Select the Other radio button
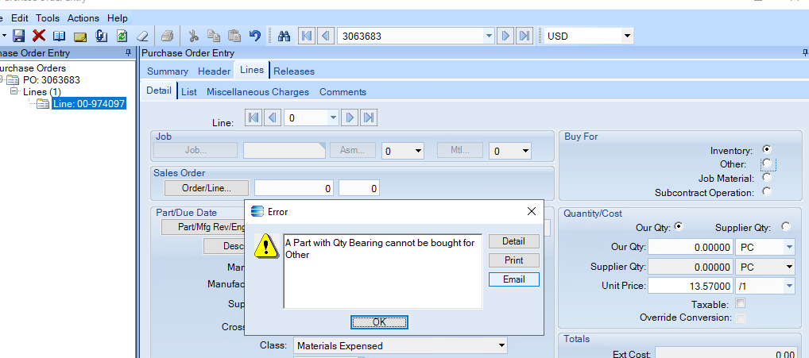809x358 pixels. click(x=767, y=164)
